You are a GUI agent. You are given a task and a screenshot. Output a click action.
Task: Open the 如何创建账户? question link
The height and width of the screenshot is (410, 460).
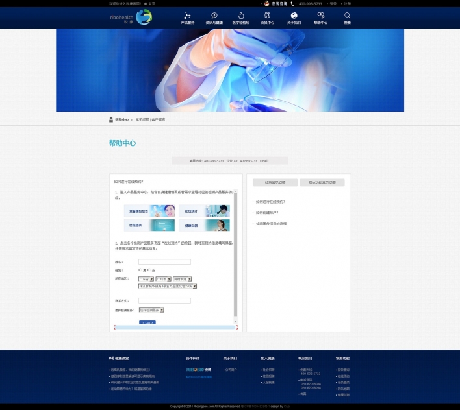pos(268,213)
